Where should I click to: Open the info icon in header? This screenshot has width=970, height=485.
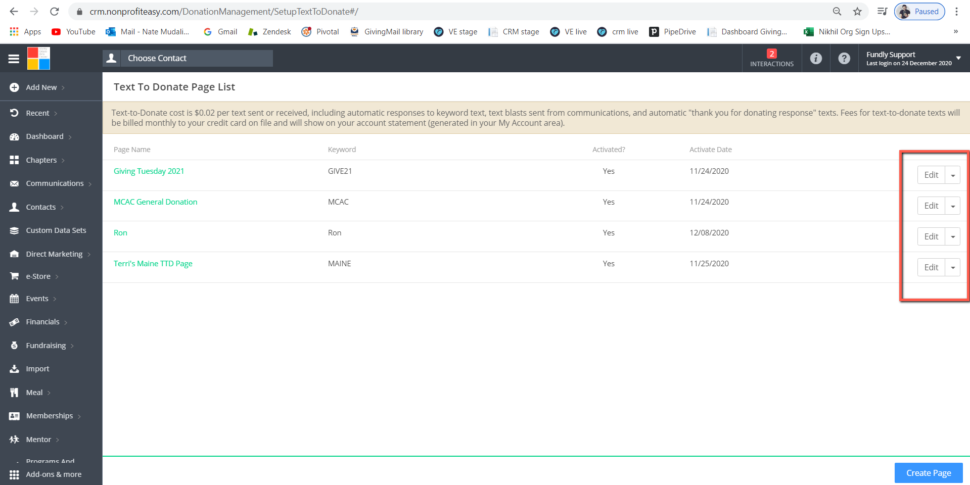click(x=816, y=59)
